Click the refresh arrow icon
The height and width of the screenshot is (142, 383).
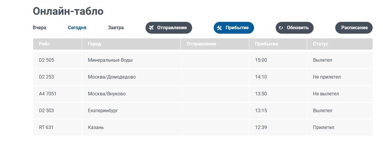[281, 28]
